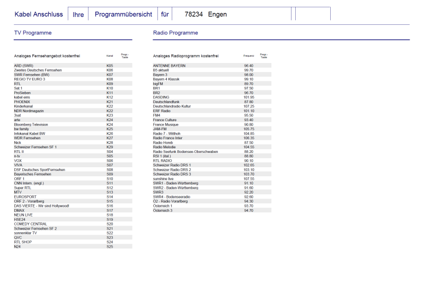
Task: Click the 'COMEDY CENTRAL' channel name
Action: tap(30, 224)
